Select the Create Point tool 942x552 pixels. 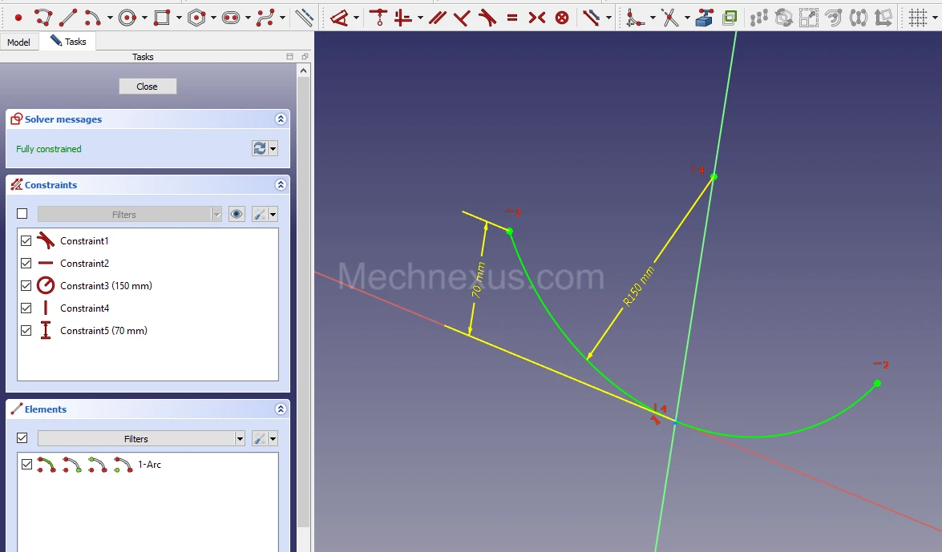click(x=18, y=18)
